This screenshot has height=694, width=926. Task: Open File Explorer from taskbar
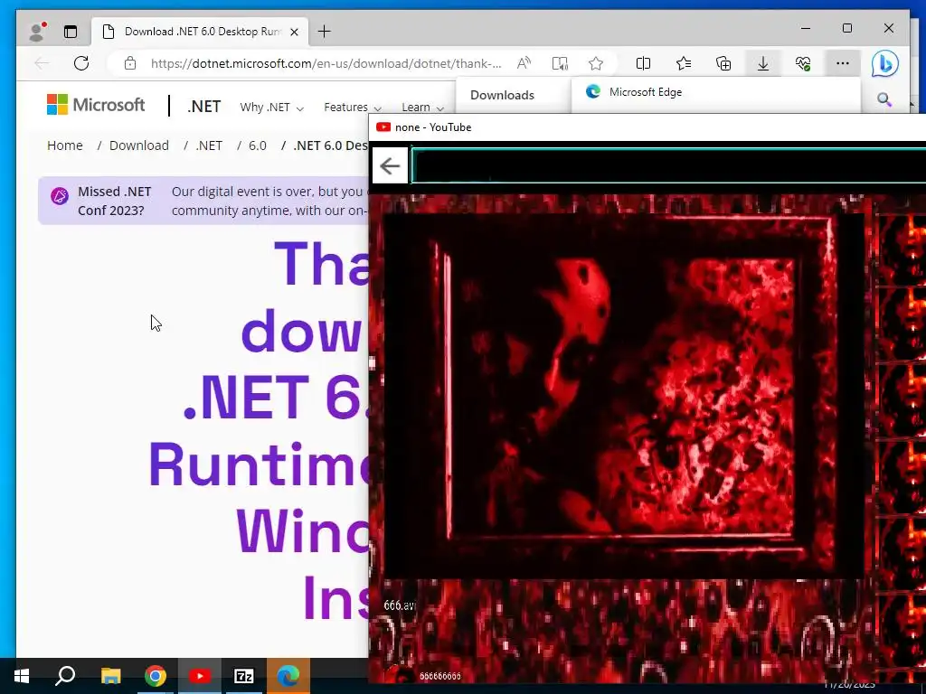(x=110, y=676)
